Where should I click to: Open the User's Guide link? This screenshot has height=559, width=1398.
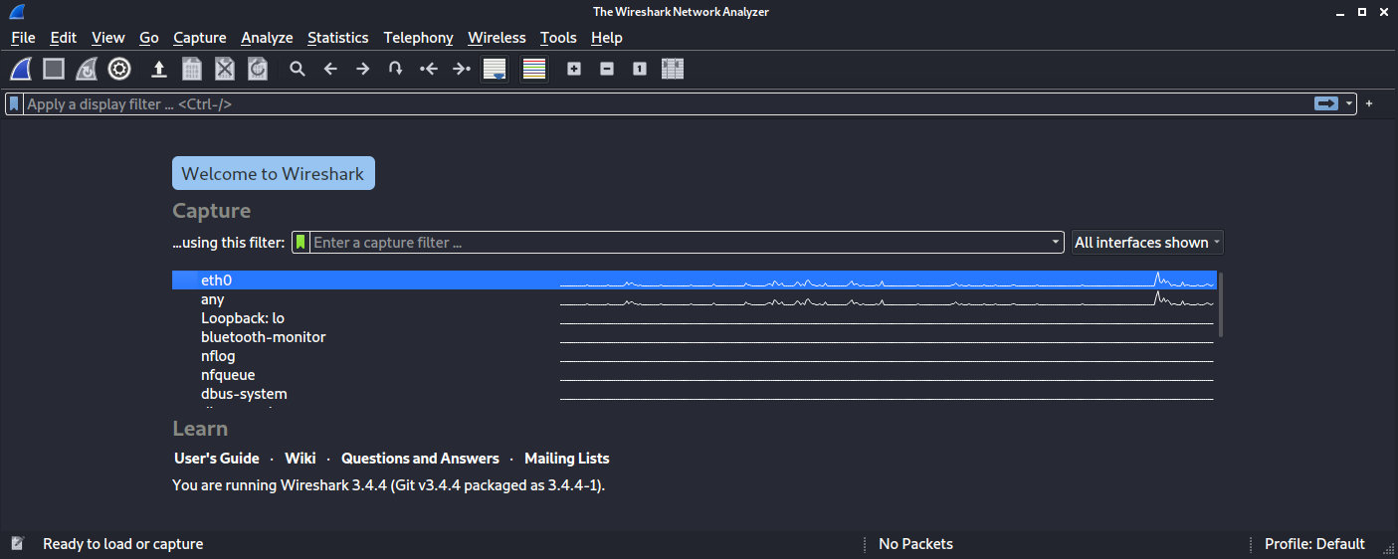[x=217, y=459]
